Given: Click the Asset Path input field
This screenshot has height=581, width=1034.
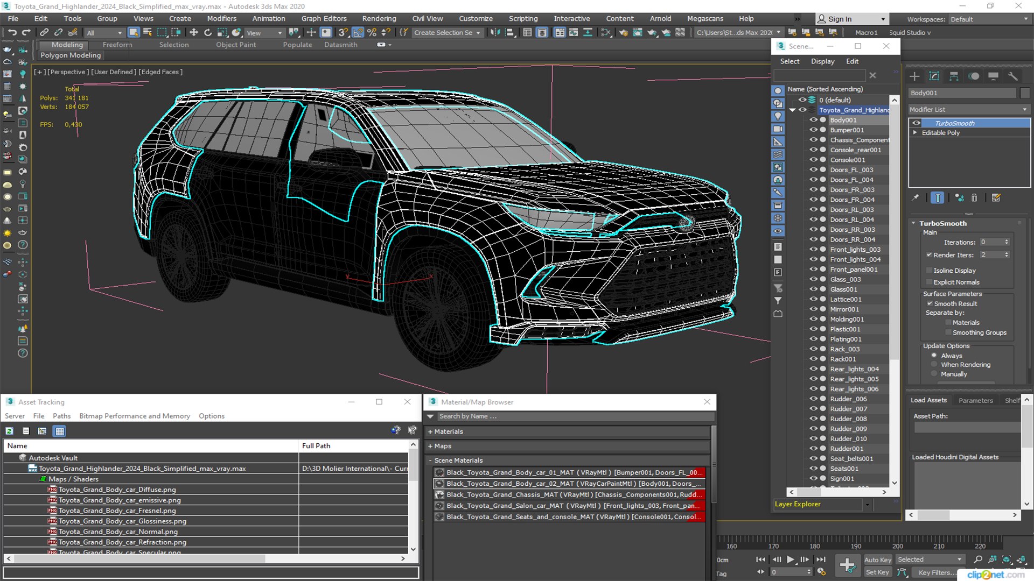Looking at the screenshot, I should pos(967,427).
